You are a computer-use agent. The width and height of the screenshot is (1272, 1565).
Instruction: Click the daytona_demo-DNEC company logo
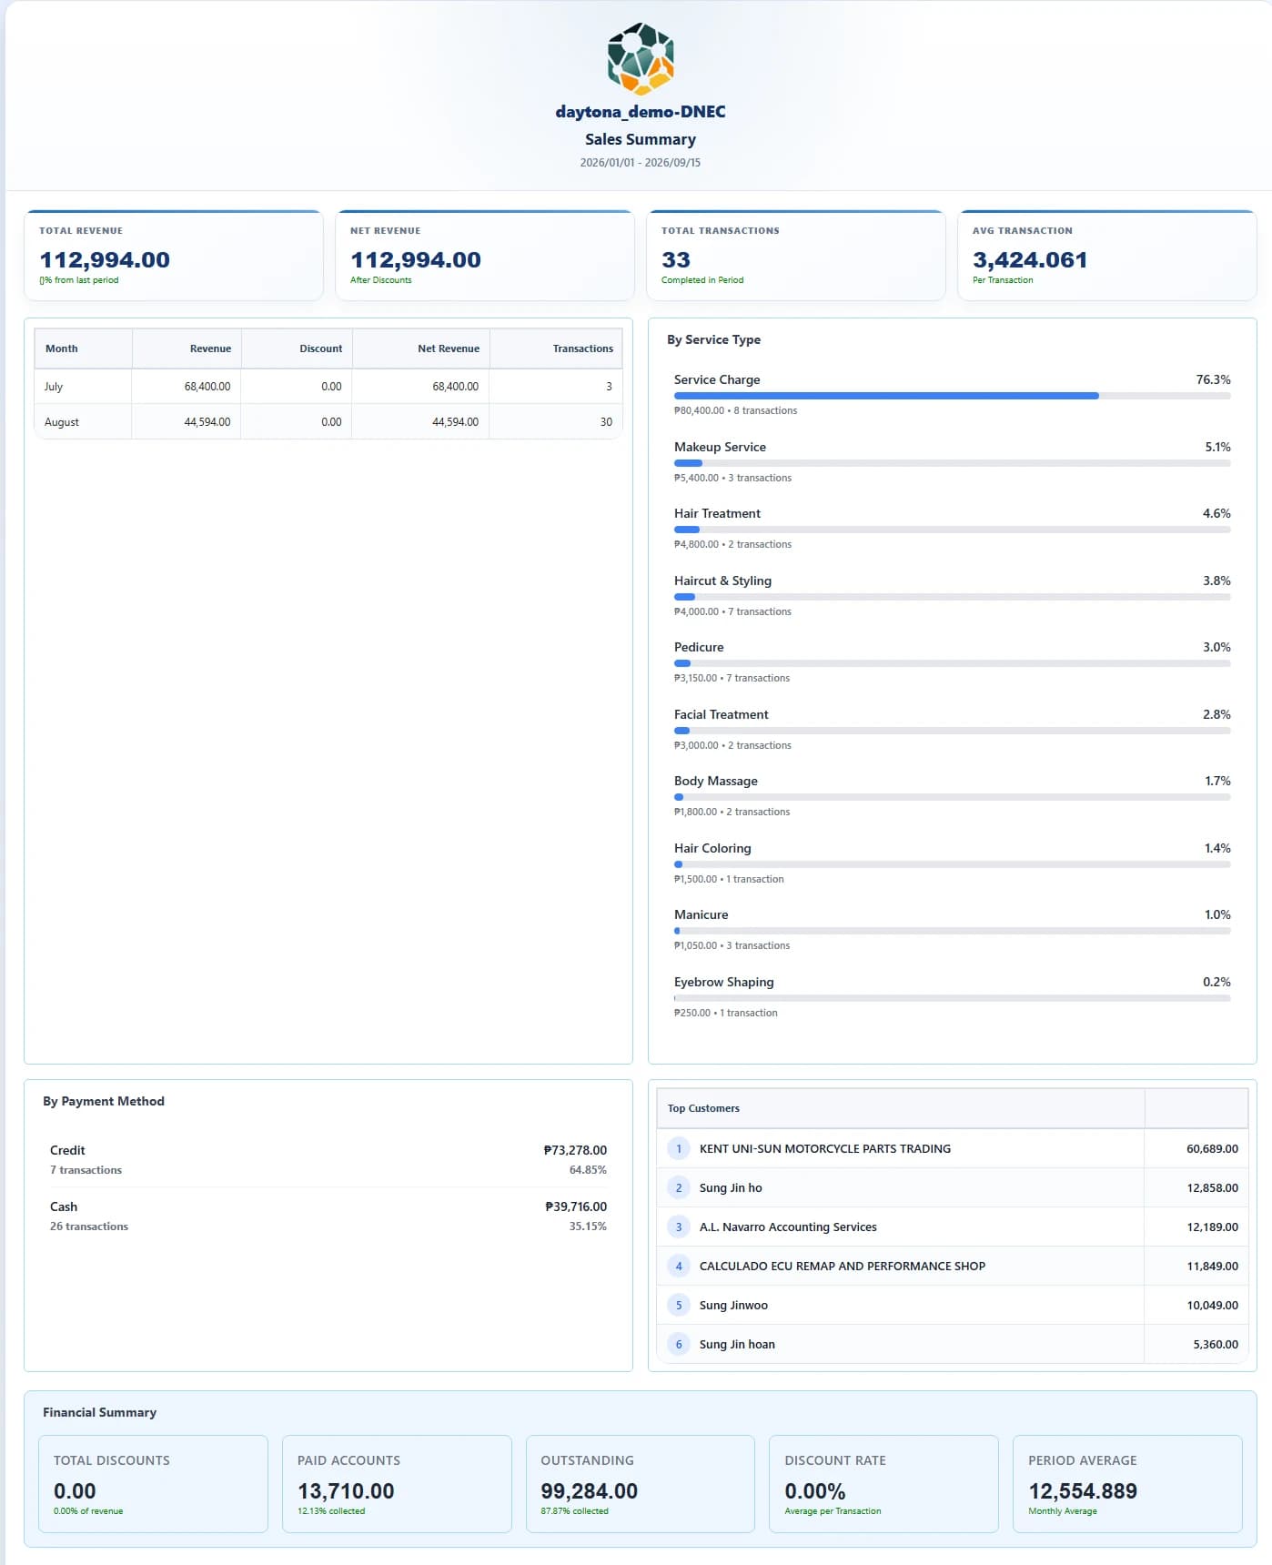coord(641,59)
